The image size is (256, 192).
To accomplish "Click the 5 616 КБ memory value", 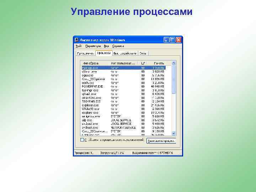I will [x=158, y=116].
